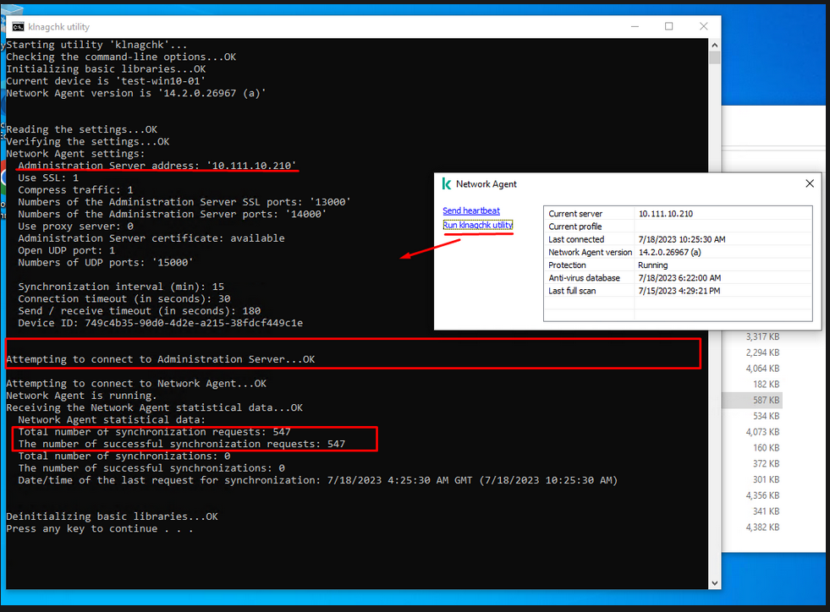The width and height of the screenshot is (830, 612).
Task: Click the 3,317 KB file size entry
Action: (x=762, y=337)
